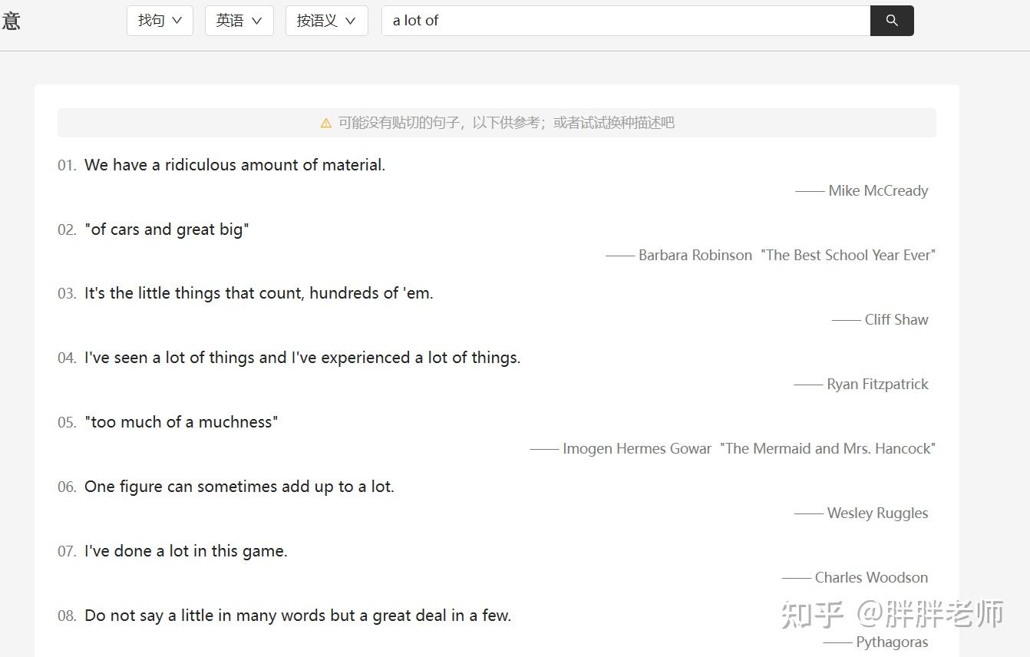Open 'The Best School Year Ever' source

847,255
